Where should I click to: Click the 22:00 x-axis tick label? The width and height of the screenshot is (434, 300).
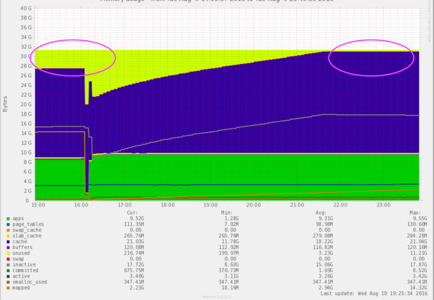340,205
